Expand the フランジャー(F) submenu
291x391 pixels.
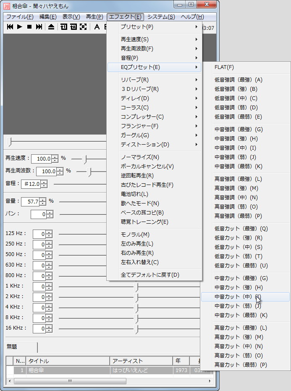pos(154,126)
